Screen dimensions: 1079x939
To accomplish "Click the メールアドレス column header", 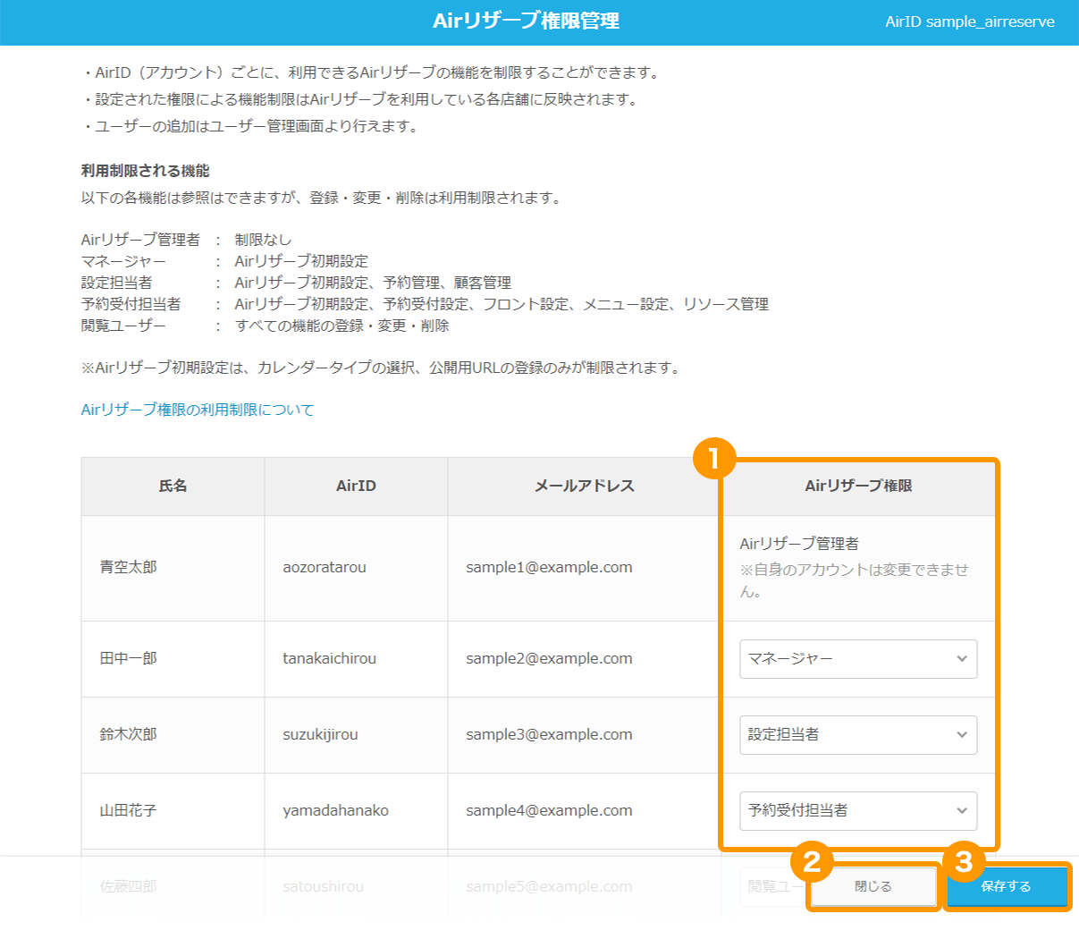I will pos(584,486).
